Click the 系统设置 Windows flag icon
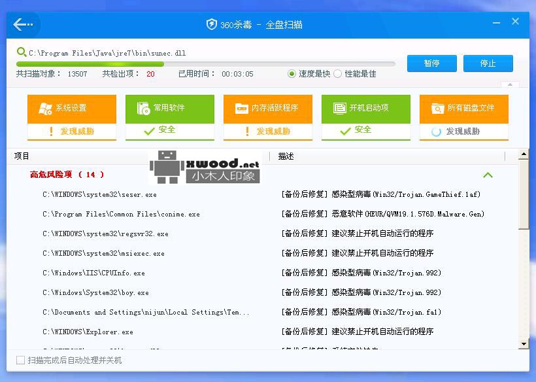This screenshot has height=382, width=536. pos(45,109)
